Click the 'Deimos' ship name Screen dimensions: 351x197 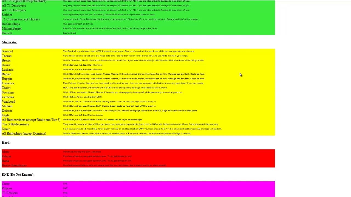[7, 111]
